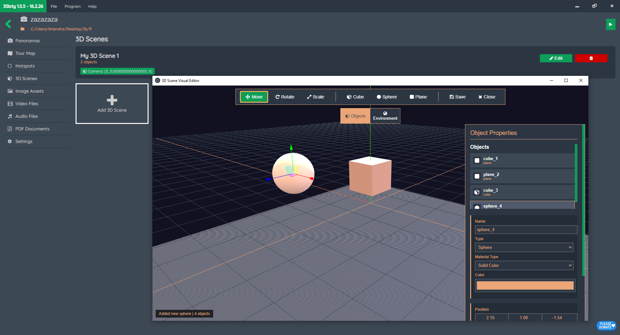Image resolution: width=620 pixels, height=335 pixels.
Task: Activate the Rotate tool
Action: (284, 97)
